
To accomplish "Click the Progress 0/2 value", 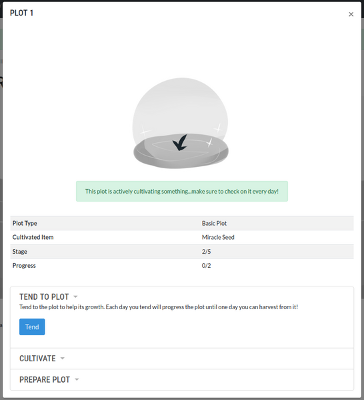I will pyautogui.click(x=206, y=266).
